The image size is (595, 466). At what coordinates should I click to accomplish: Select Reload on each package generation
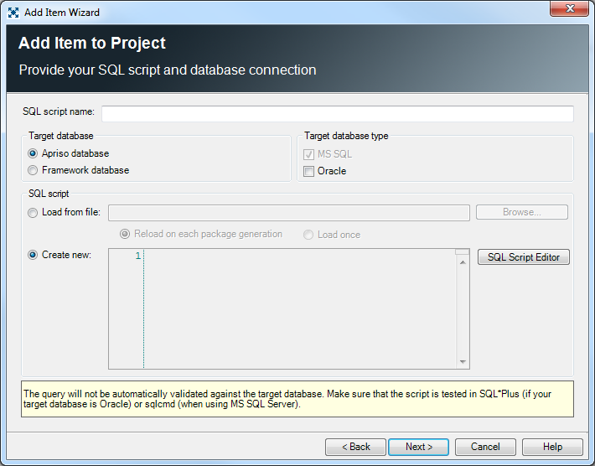click(126, 235)
